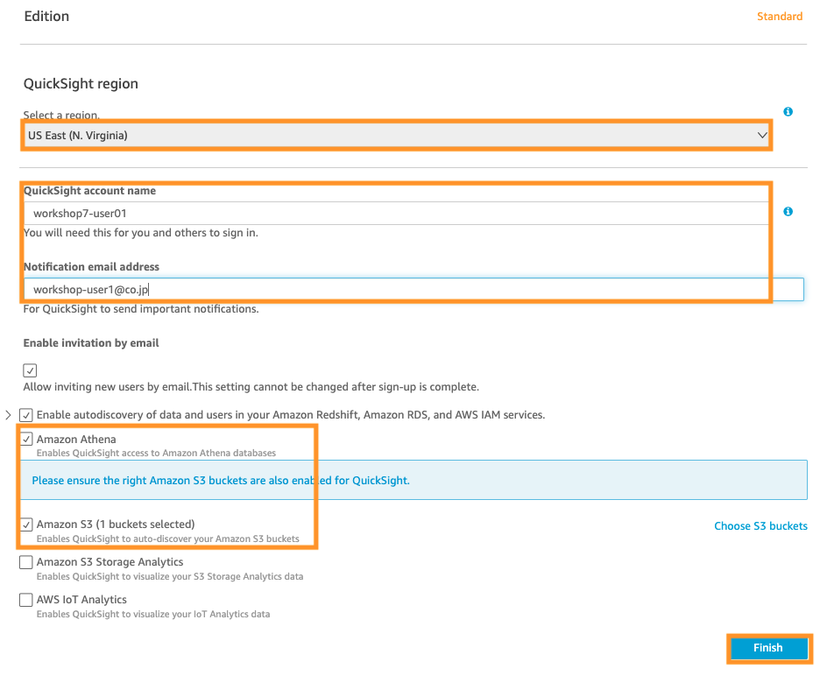Click QuickSight account name input field
This screenshot has height=690, width=827.
click(x=397, y=214)
